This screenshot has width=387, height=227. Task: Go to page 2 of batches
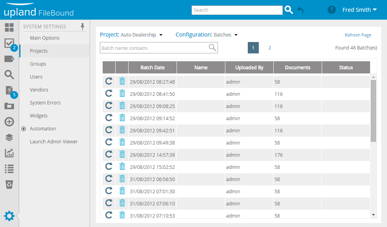270,48
